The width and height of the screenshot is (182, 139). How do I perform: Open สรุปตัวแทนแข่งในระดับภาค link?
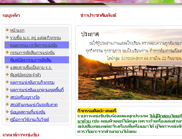34,105
